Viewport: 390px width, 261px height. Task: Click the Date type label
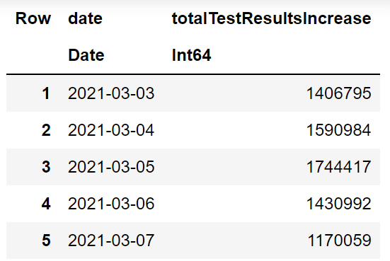pos(86,55)
